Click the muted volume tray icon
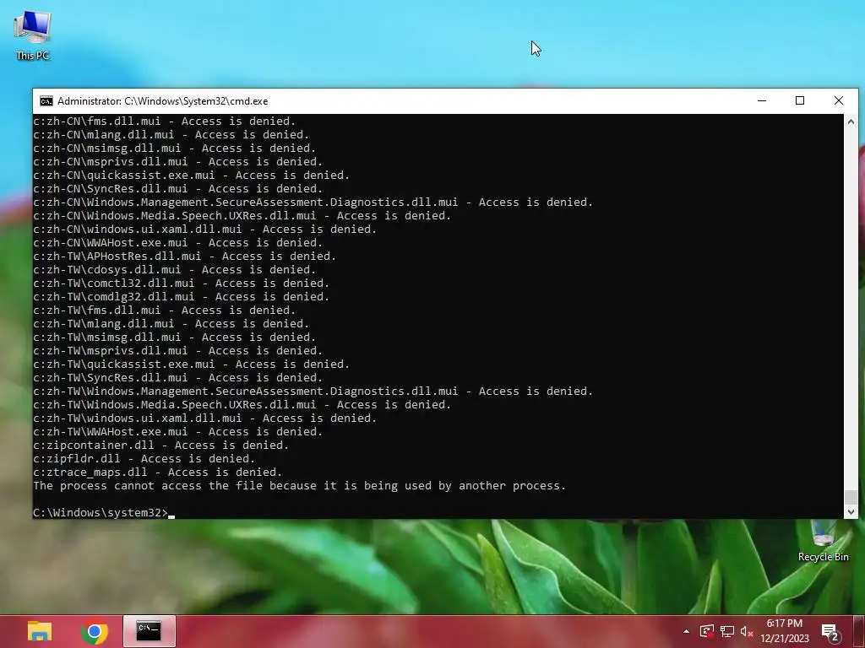865x648 pixels. pos(747,631)
